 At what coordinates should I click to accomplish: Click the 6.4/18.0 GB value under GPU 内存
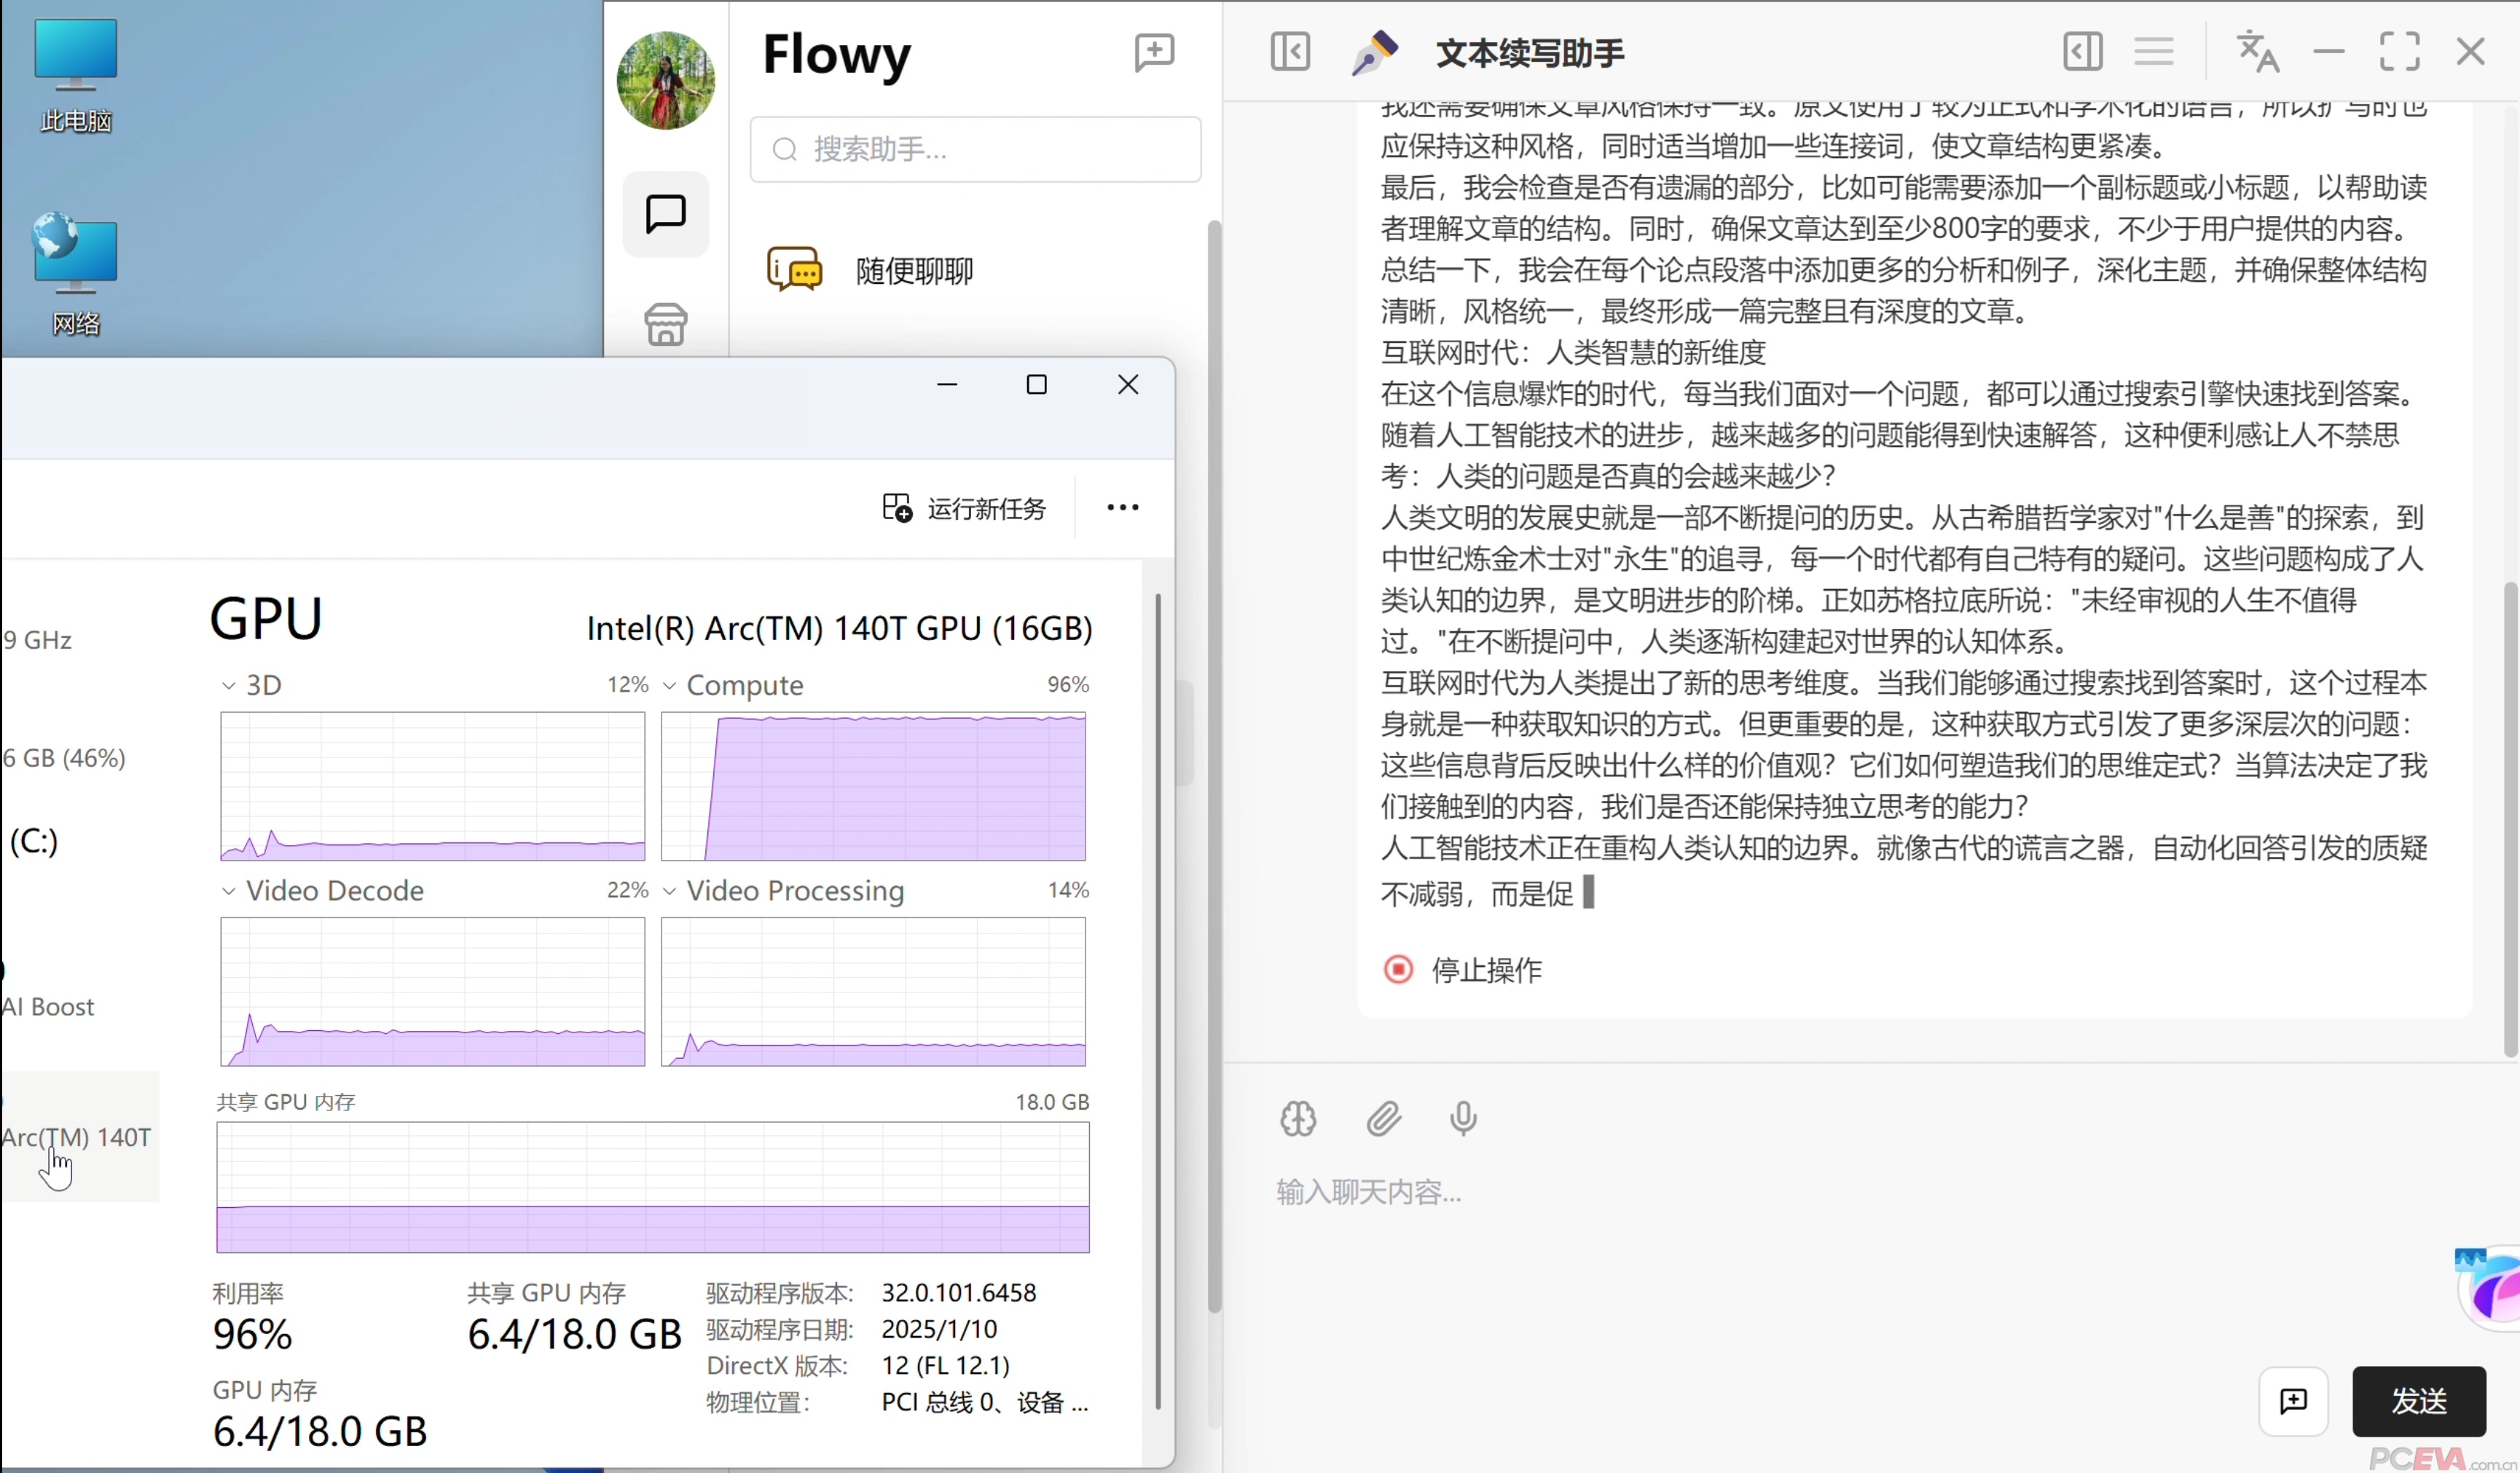click(320, 1432)
